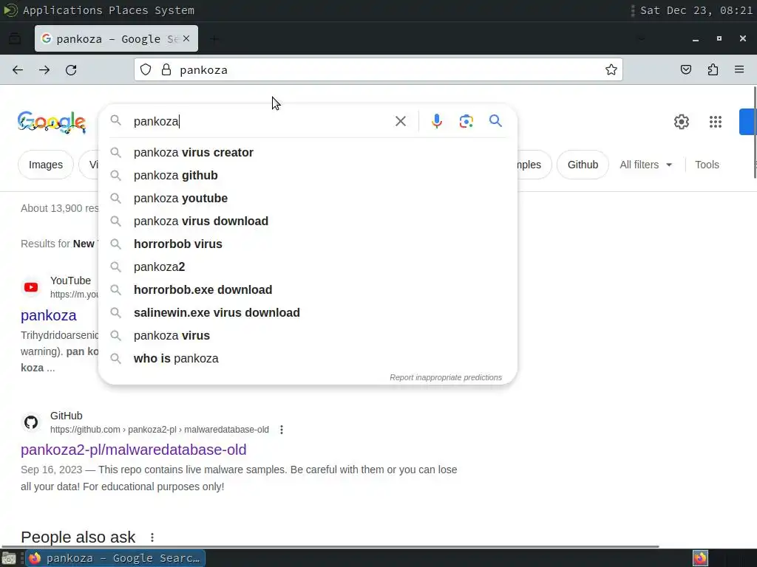
Task: Choose suggestion horrorbob virus
Action: (308, 244)
